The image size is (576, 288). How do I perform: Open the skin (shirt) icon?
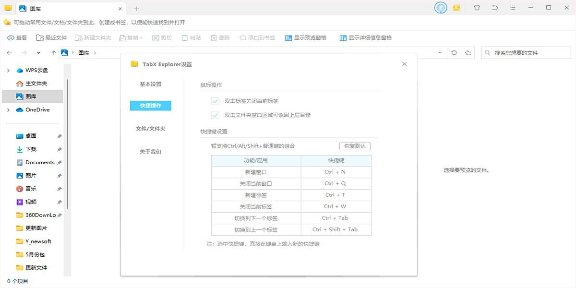coord(477,8)
